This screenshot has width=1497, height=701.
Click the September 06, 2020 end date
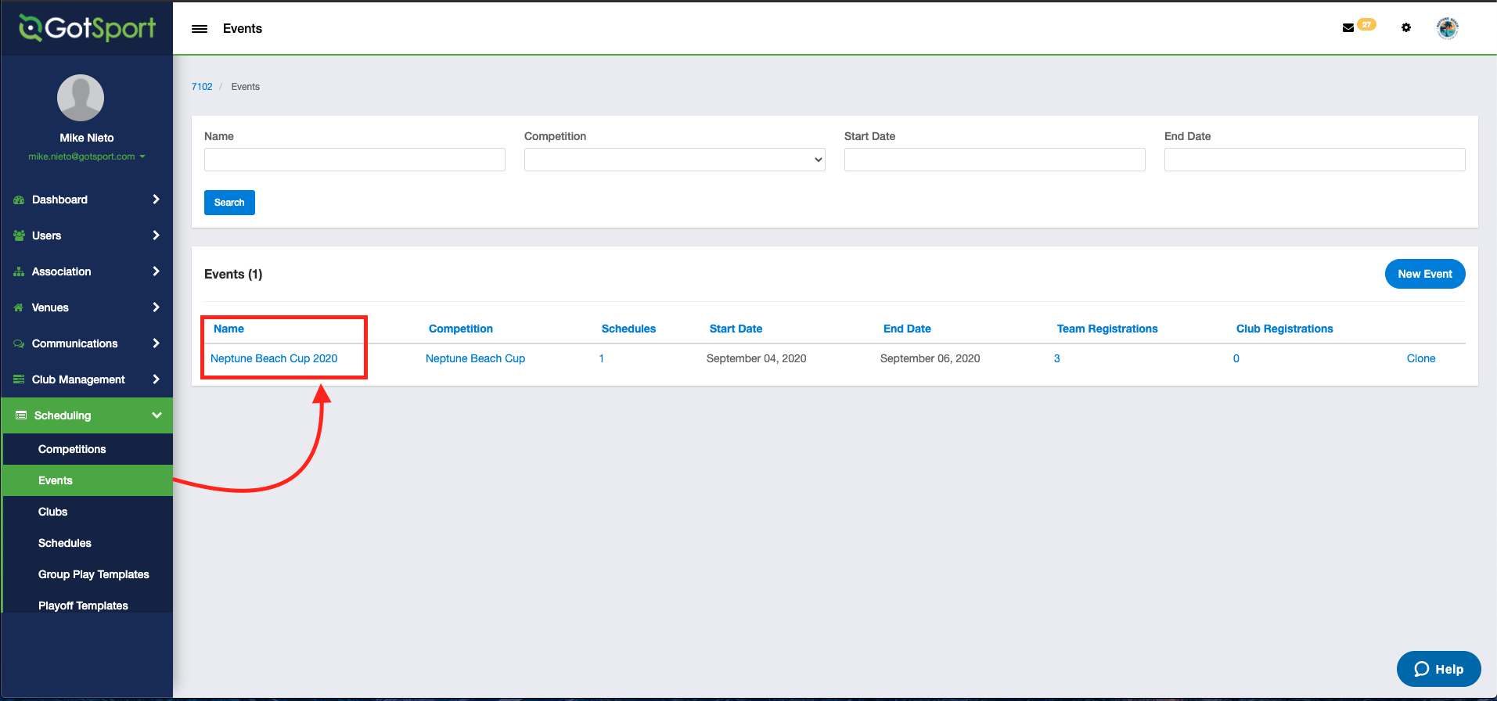930,358
